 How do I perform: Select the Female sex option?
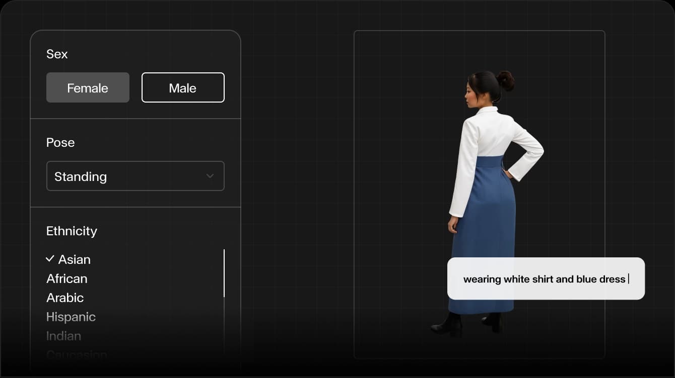pyautogui.click(x=88, y=87)
